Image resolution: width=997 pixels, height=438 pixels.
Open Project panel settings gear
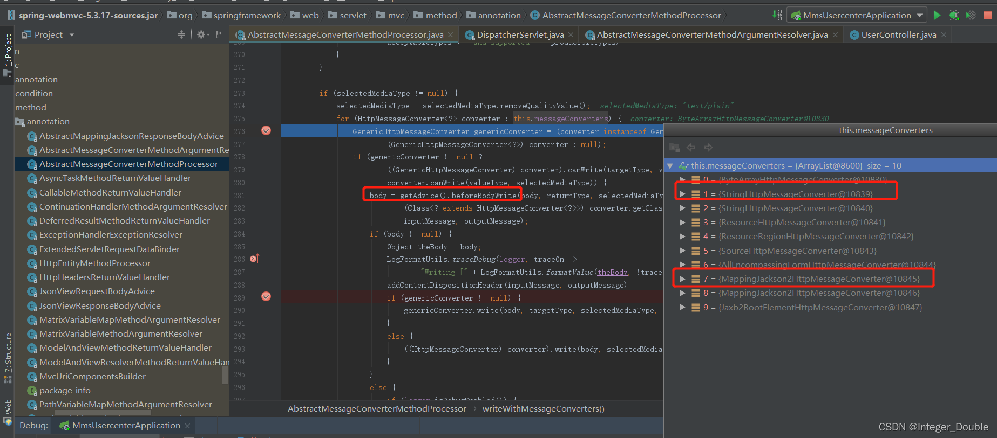[x=201, y=34]
